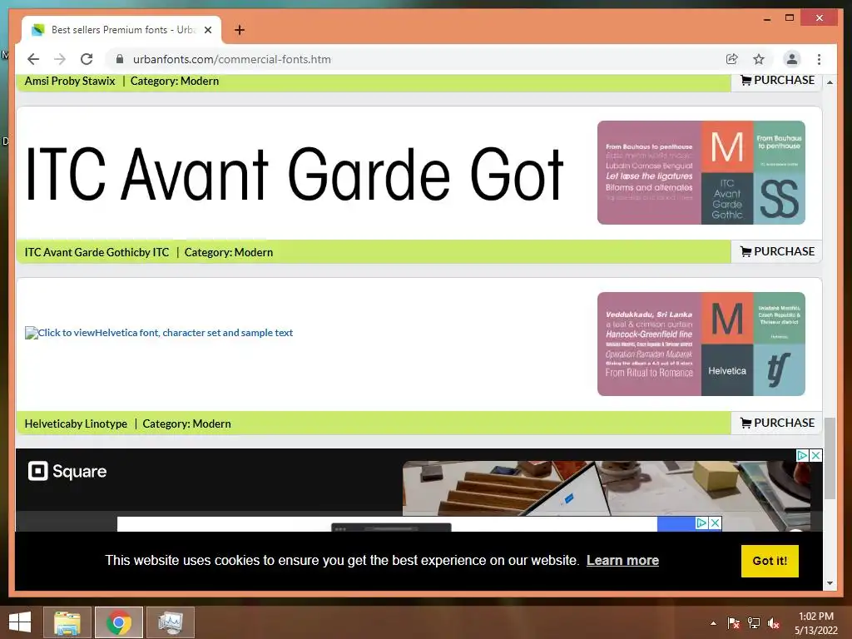Close the Best sellers Premium fonts tab
This screenshot has width=852, height=639.
(207, 30)
